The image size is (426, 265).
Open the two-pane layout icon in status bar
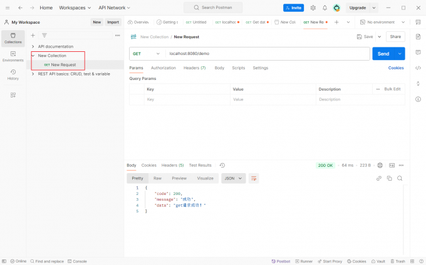tap(412, 261)
